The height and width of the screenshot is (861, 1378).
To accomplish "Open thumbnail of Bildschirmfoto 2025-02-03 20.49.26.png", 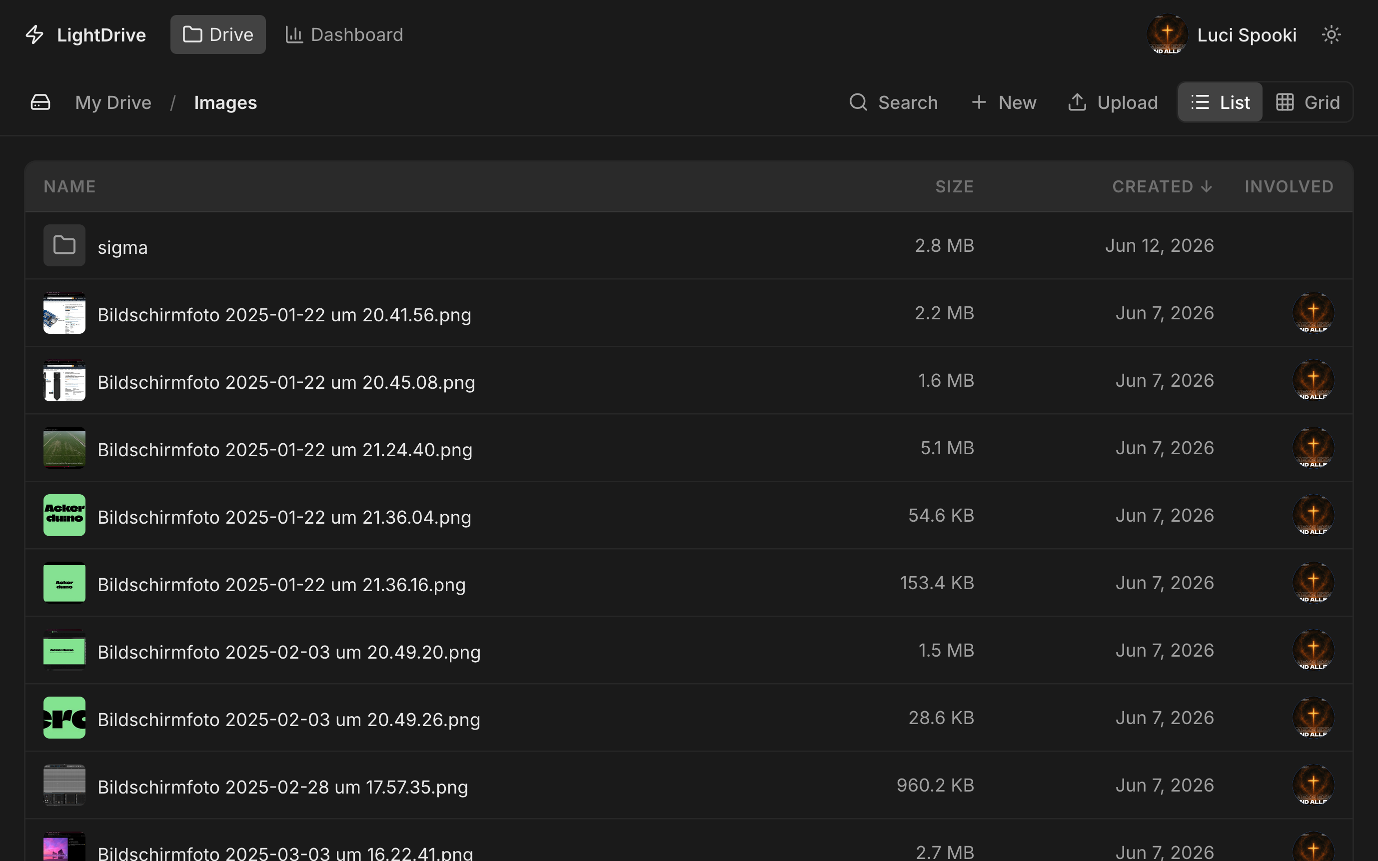I will pos(64,718).
